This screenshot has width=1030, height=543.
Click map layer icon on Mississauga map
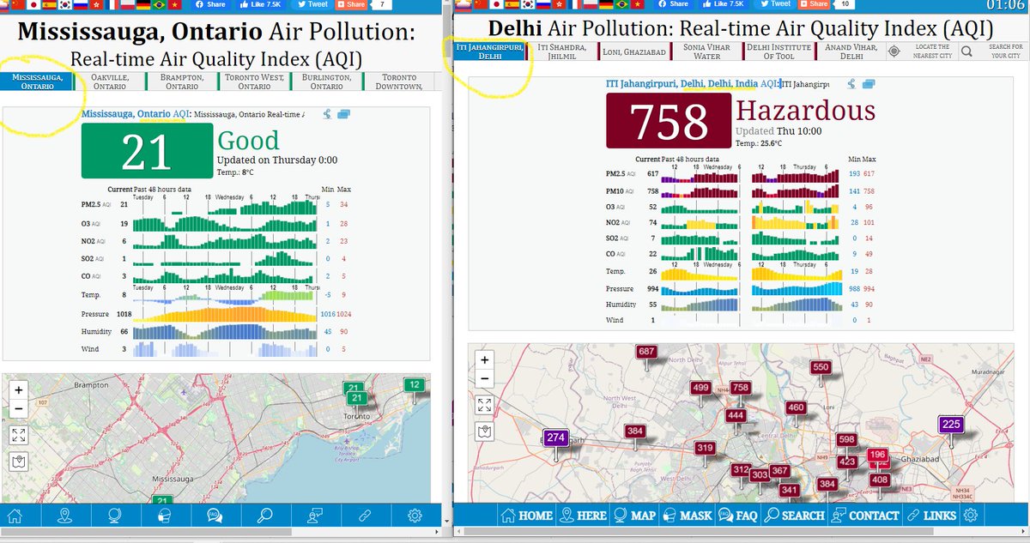click(18, 462)
